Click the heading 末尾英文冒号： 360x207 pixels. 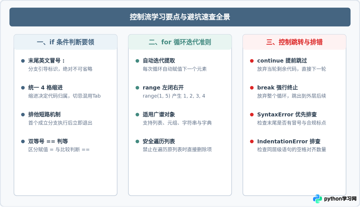[47, 61]
